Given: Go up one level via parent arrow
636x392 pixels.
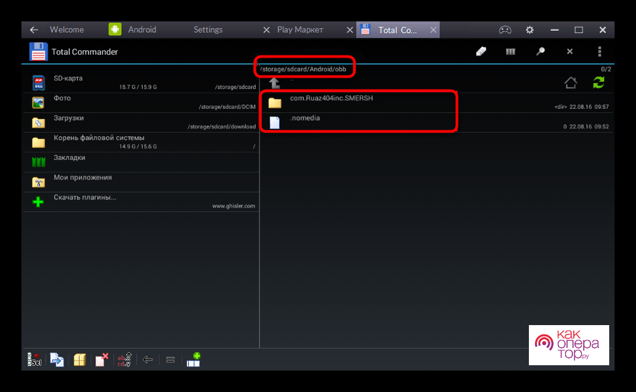Looking at the screenshot, I should click(x=274, y=83).
